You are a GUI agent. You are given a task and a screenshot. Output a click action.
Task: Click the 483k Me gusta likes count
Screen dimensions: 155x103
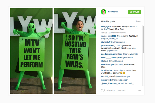point(108,21)
